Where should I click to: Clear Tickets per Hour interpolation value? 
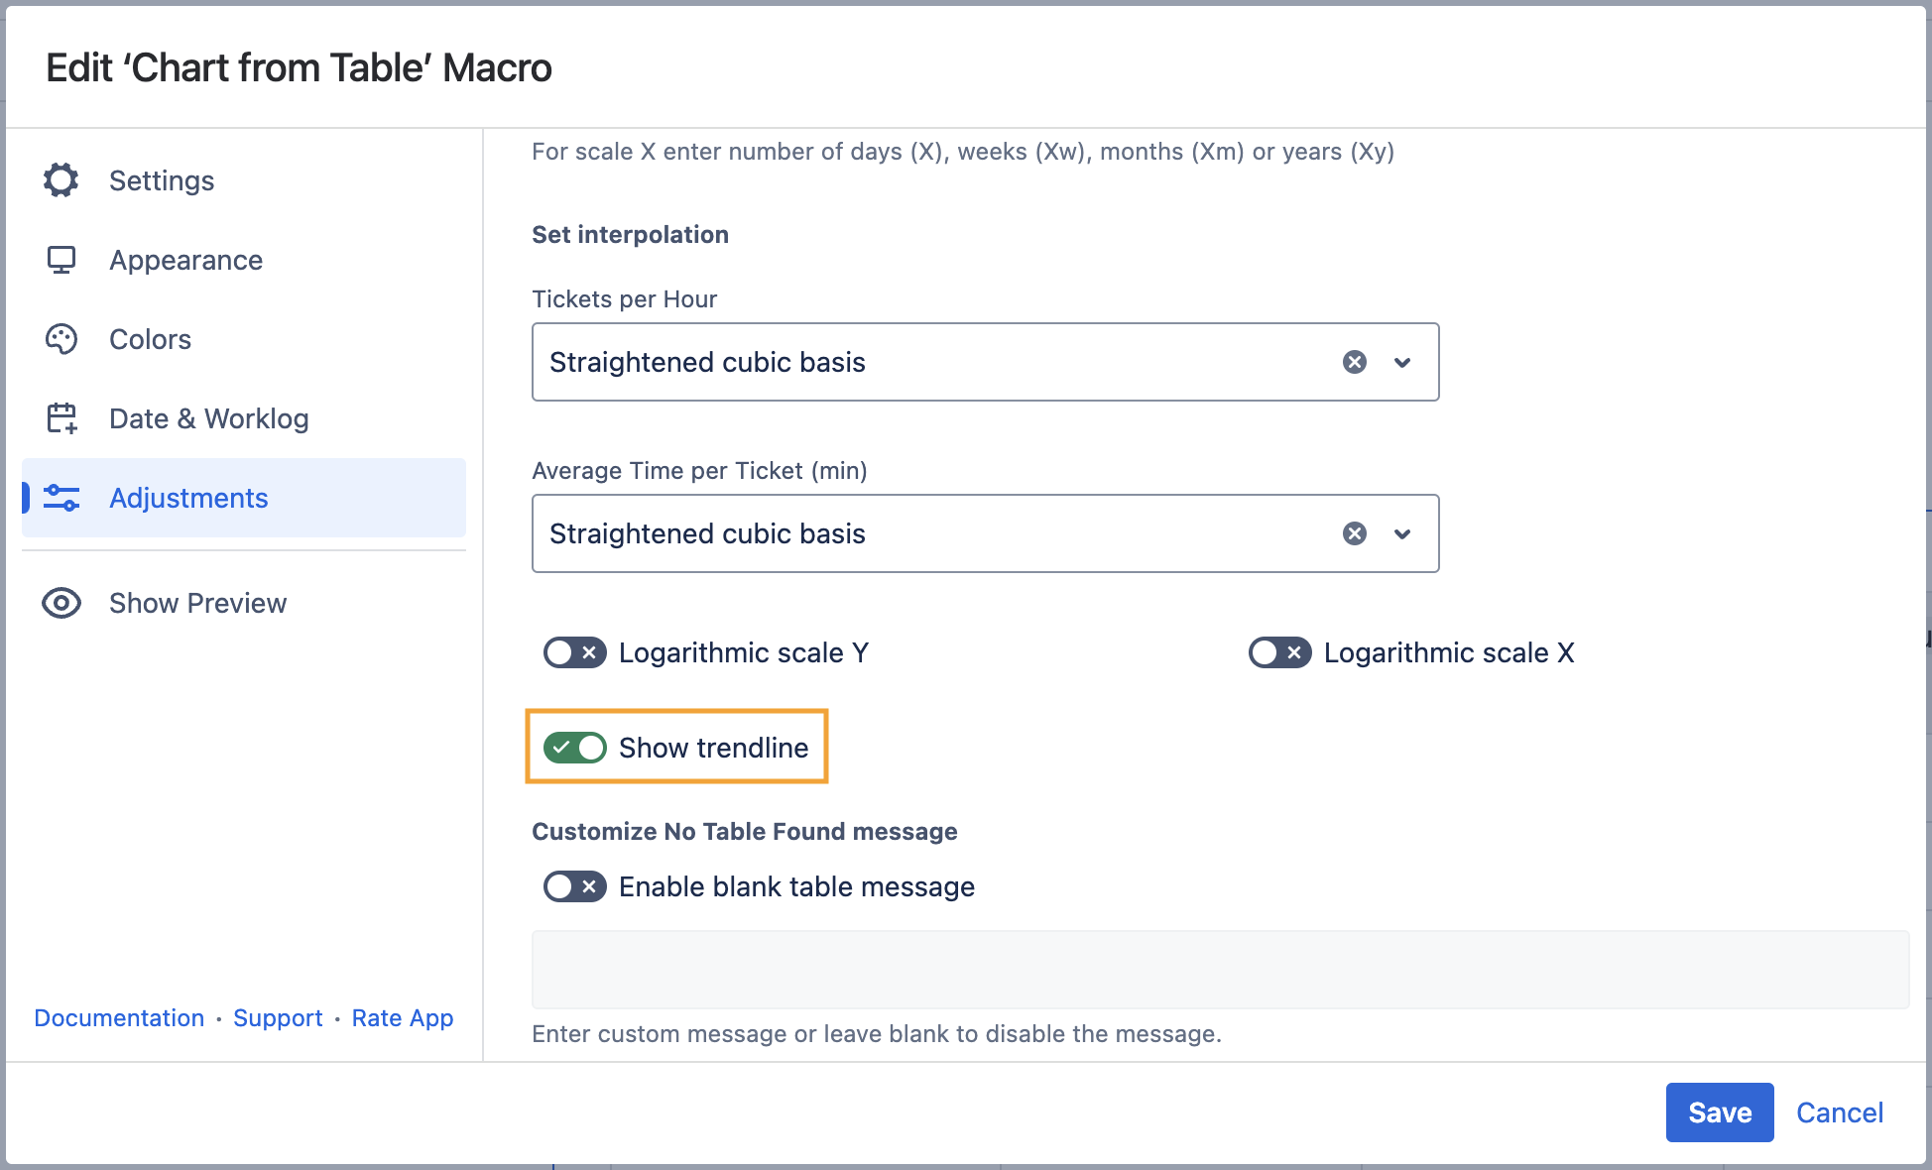pos(1354,362)
